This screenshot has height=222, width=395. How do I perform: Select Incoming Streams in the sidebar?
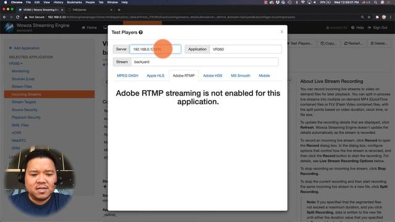(x=49, y=94)
